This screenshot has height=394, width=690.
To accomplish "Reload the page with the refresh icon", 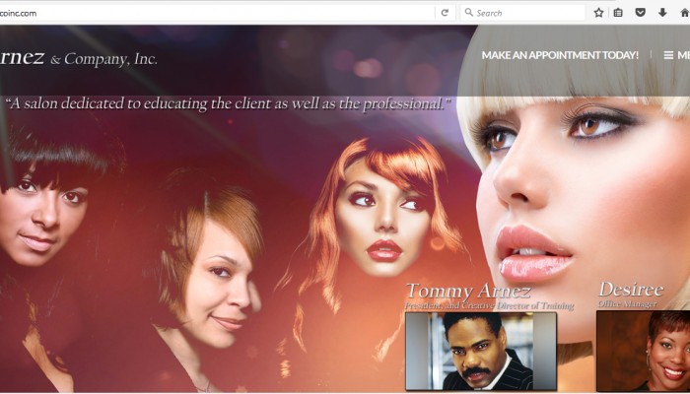I will [445, 13].
